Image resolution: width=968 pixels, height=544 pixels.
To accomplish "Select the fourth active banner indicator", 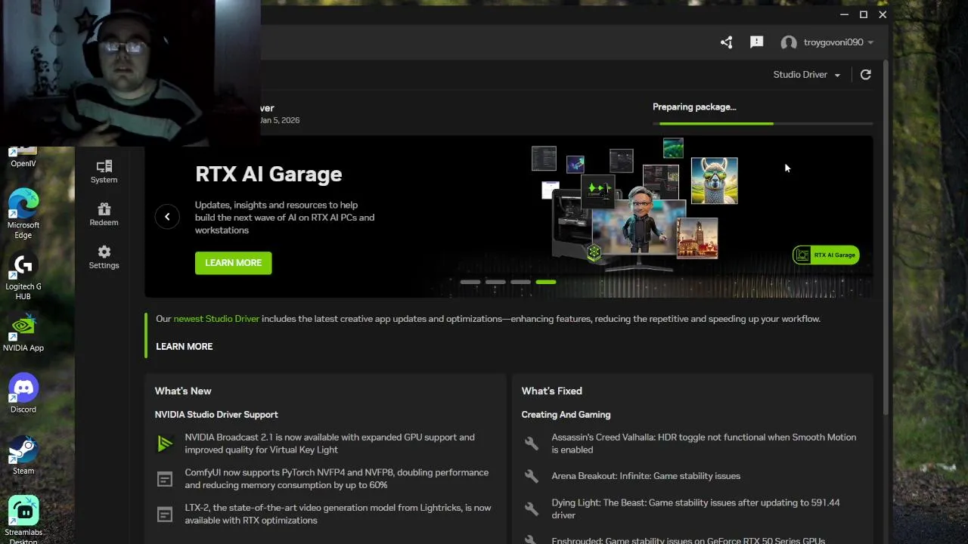I will (546, 282).
